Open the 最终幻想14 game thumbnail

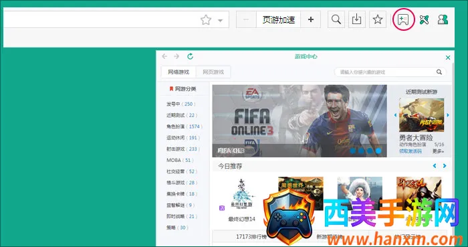[x=241, y=193]
